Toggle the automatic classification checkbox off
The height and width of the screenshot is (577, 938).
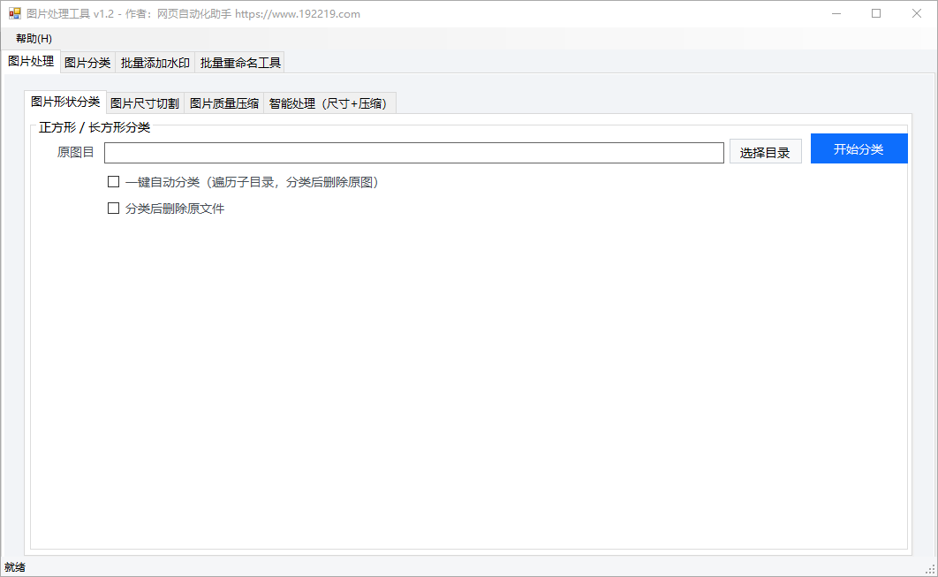pos(113,181)
